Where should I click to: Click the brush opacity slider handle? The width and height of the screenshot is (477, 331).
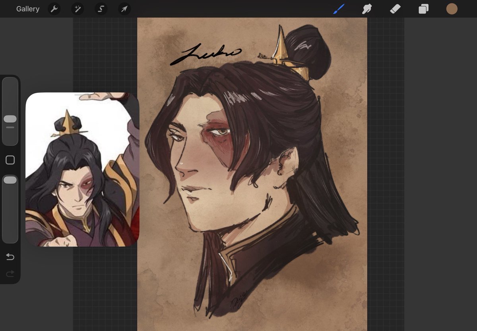10,180
